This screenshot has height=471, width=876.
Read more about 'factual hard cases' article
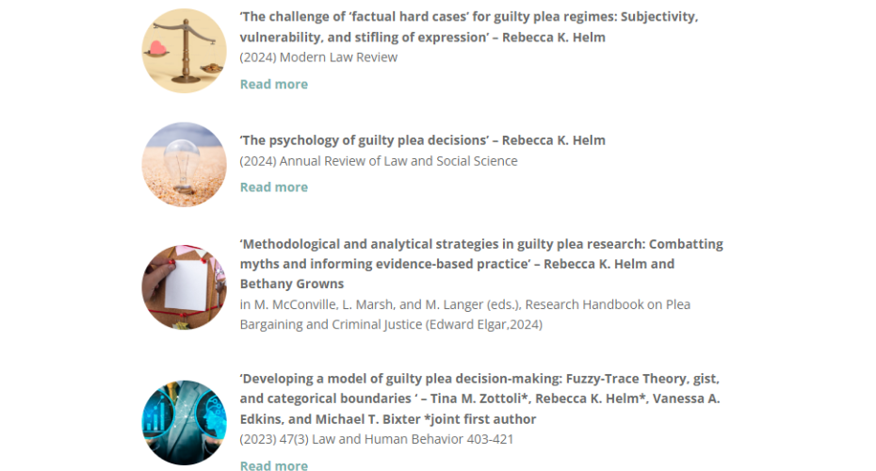pos(274,85)
